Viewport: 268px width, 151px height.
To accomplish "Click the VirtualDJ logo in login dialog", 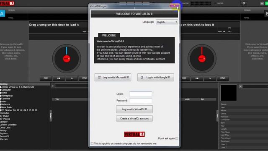I will coord(134,134).
